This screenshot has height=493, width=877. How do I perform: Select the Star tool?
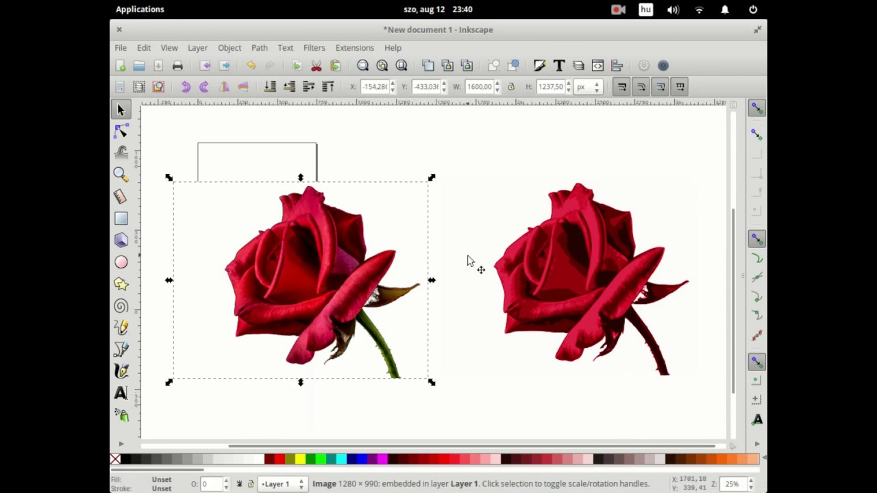coord(121,283)
